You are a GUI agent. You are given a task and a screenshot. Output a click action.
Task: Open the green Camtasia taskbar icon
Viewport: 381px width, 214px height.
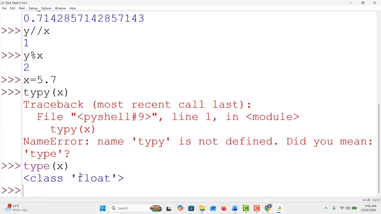coord(246,208)
